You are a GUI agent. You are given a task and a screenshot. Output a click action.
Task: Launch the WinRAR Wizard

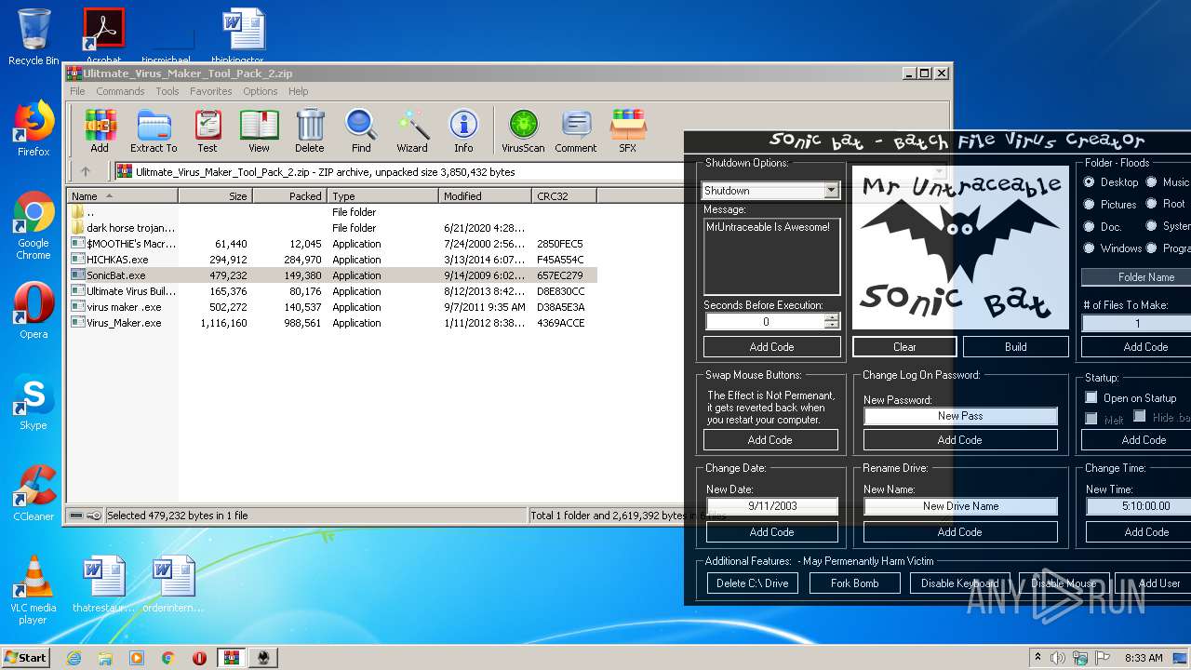point(412,131)
